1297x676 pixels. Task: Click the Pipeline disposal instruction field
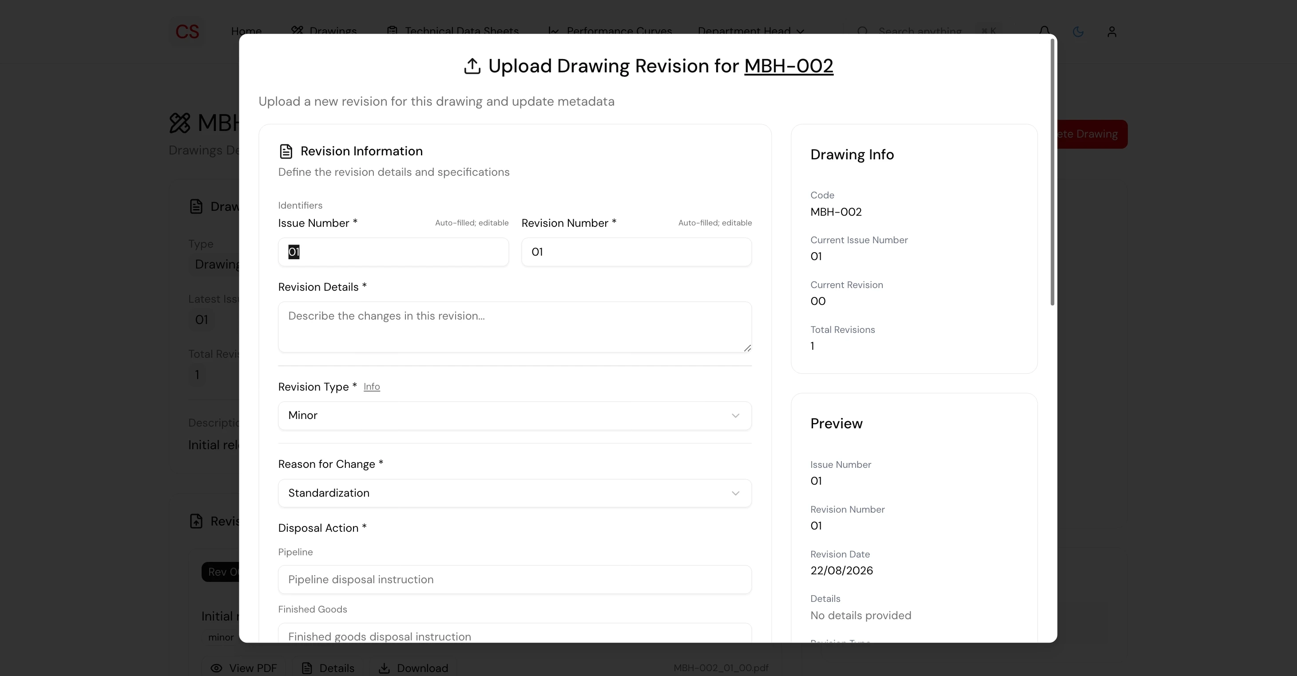(x=515, y=579)
